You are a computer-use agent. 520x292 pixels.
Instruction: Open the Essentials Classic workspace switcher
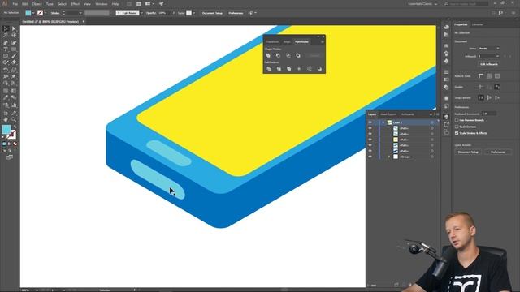coord(422,4)
